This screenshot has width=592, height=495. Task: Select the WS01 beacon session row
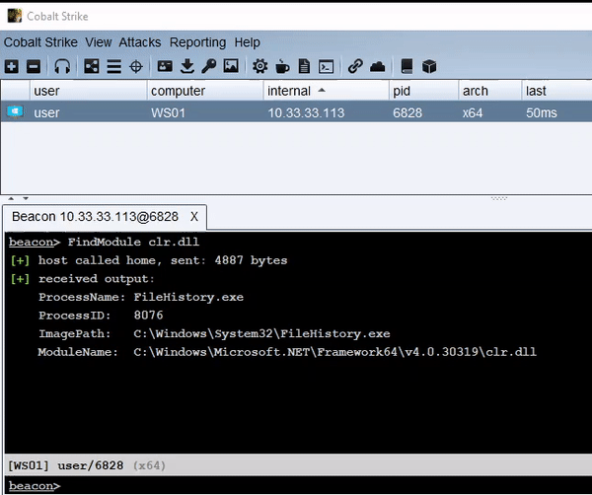click(296, 112)
